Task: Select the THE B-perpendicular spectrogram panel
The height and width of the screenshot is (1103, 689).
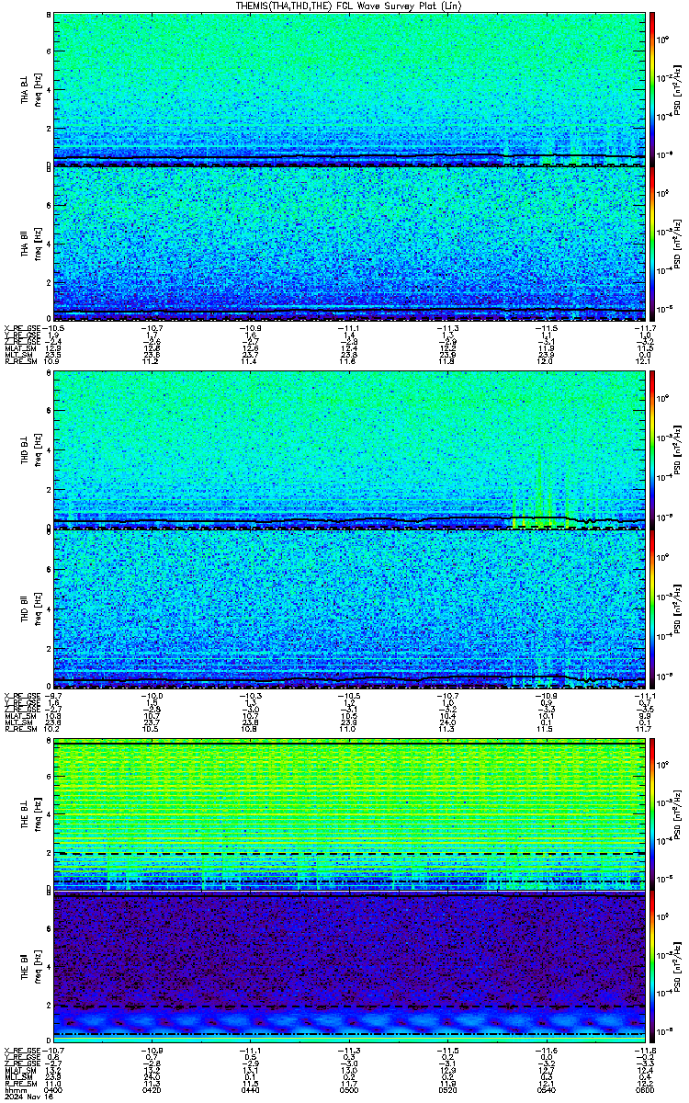Action: coord(349,813)
